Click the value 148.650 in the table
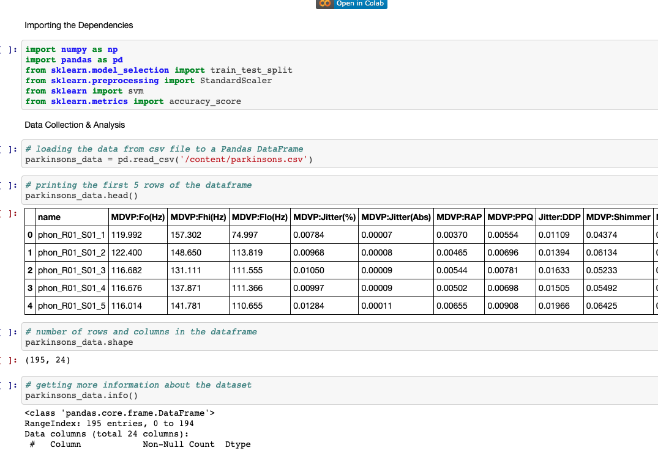This screenshot has height=453, width=658. click(x=186, y=252)
